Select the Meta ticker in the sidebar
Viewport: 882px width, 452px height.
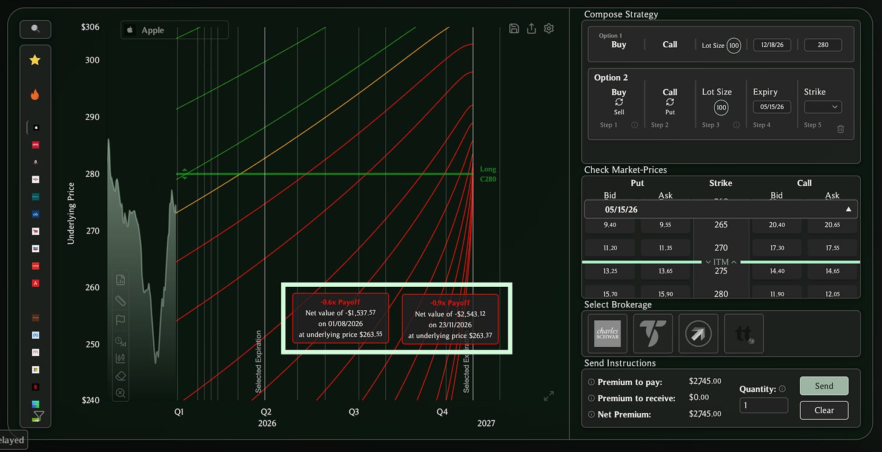[x=36, y=335]
